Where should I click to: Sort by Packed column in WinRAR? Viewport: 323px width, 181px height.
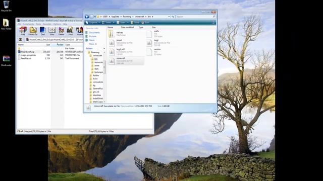click(x=58, y=45)
